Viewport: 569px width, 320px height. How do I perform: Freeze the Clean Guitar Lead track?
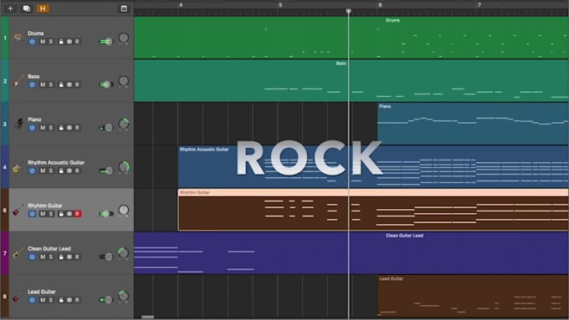[69, 257]
